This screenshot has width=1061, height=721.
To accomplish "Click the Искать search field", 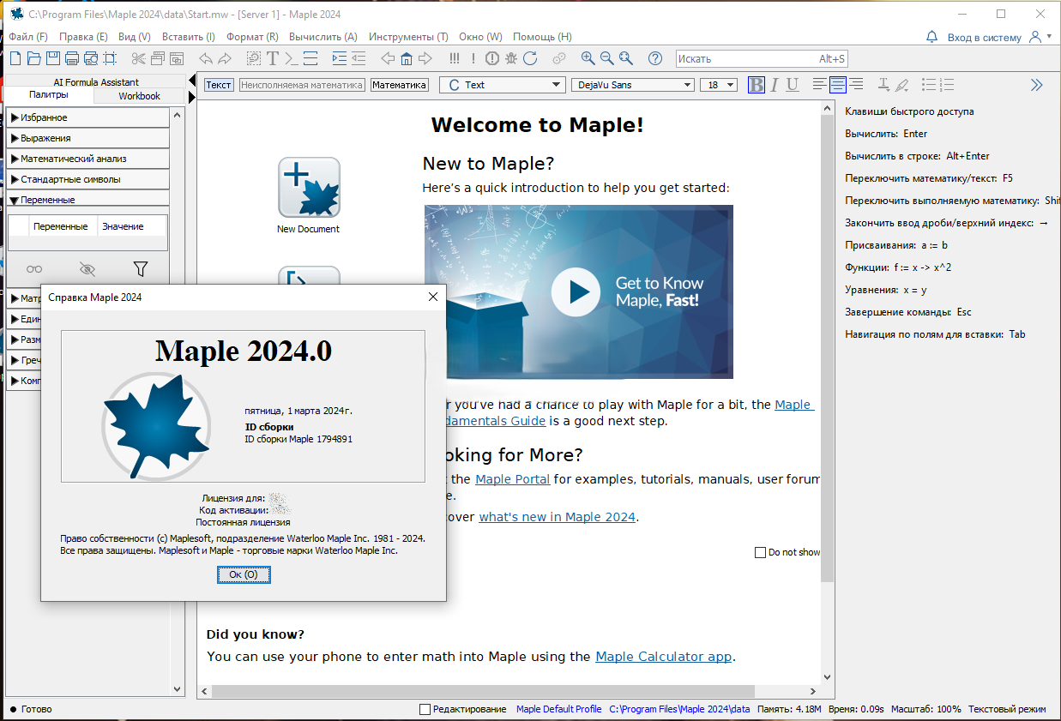I will [746, 59].
